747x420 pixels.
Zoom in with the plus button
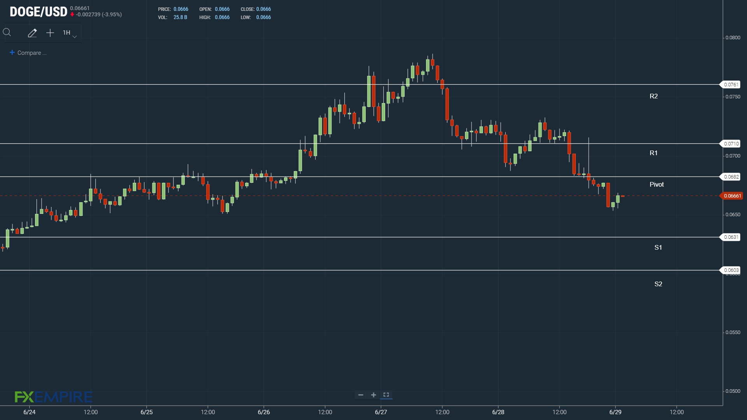point(373,395)
